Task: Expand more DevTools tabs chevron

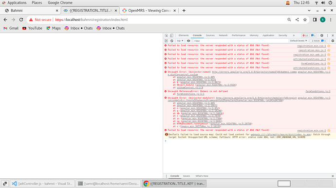Action: (294, 35)
